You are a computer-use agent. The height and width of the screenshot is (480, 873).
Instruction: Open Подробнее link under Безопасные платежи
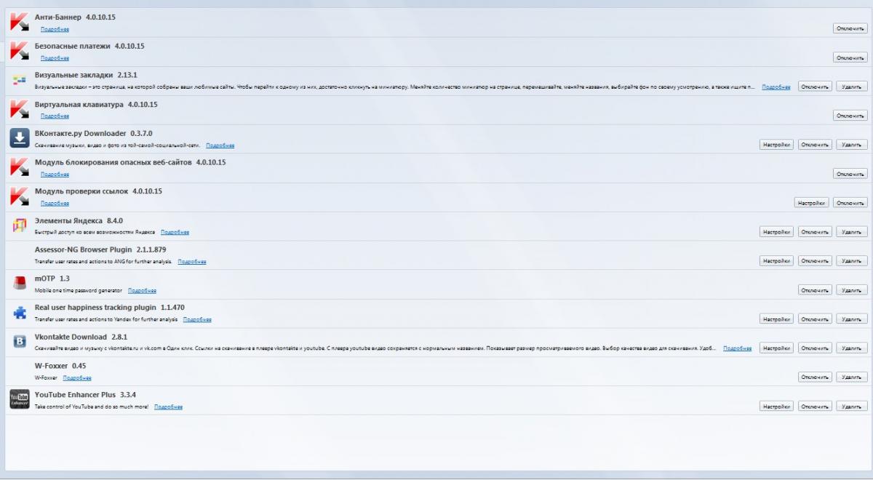click(55, 58)
